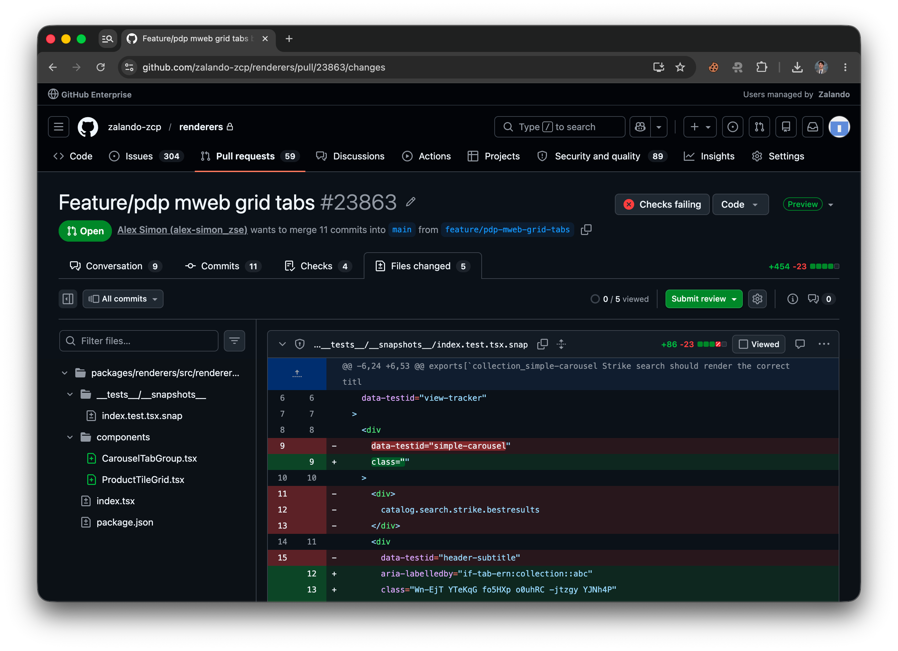Screen dimensions: 898x651
Task: Open file tree filter options button
Action: 234,341
